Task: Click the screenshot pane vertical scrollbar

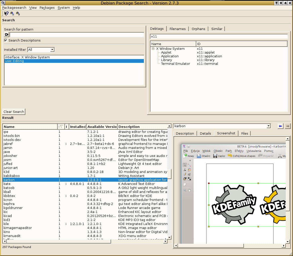Action: 287,176
